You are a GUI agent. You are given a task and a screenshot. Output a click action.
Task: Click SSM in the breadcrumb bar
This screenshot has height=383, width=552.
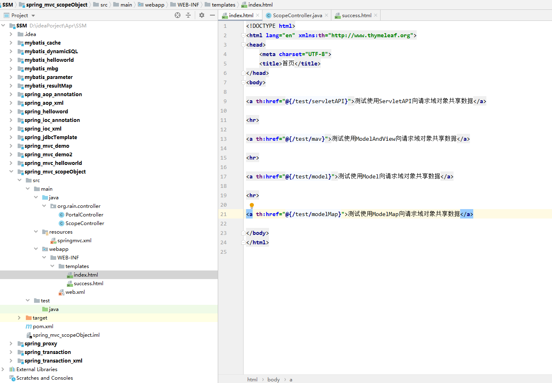[8, 5]
